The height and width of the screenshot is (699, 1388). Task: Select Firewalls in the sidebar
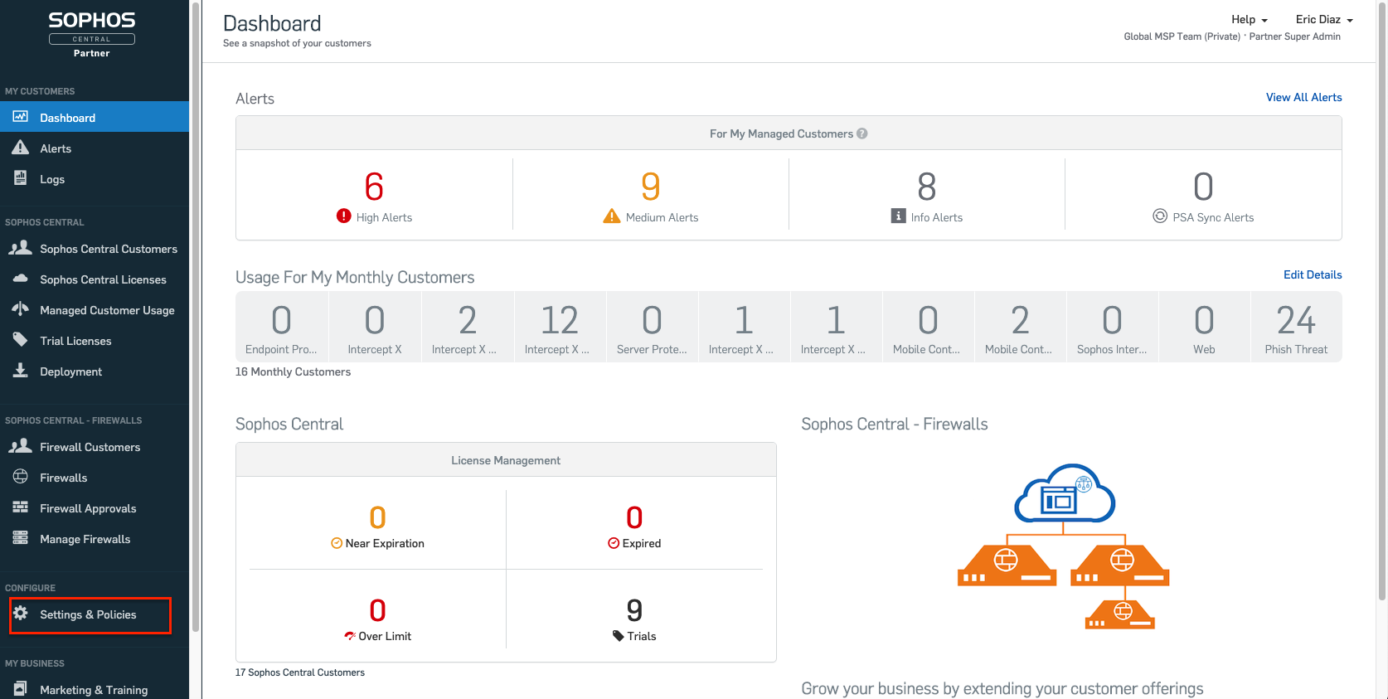[x=95, y=478]
